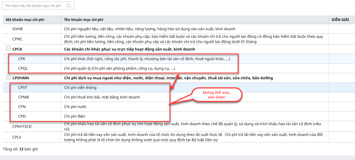Click the CPDVMN parent row code
Screen dimensions: 355x160
(21, 78)
